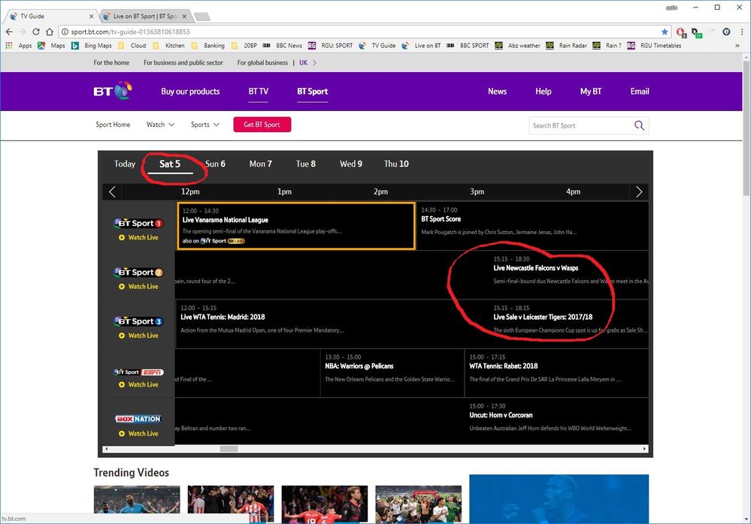Select the Today guide tab

(125, 164)
